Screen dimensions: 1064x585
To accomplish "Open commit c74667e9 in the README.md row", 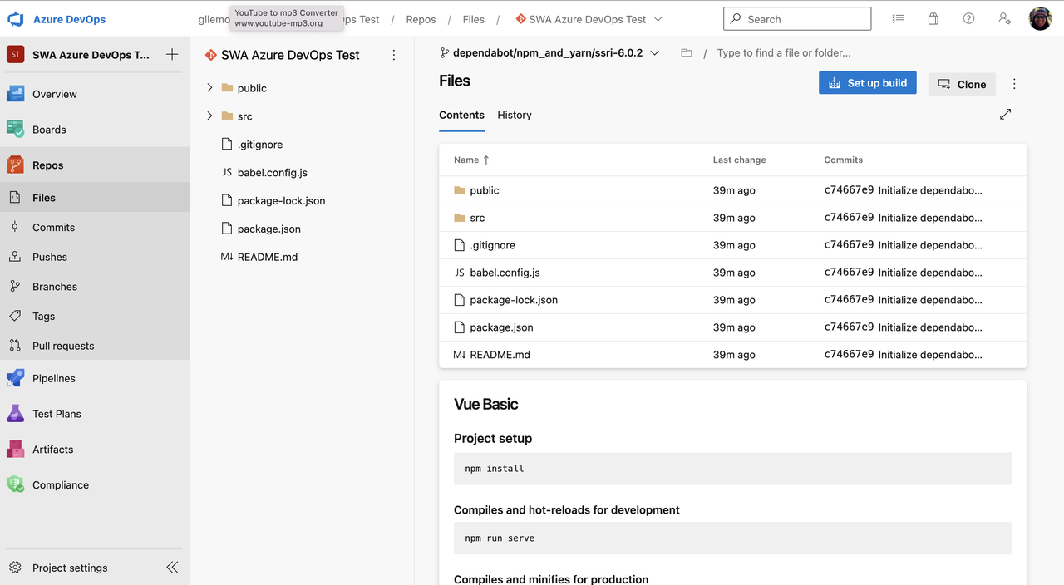I will click(849, 355).
